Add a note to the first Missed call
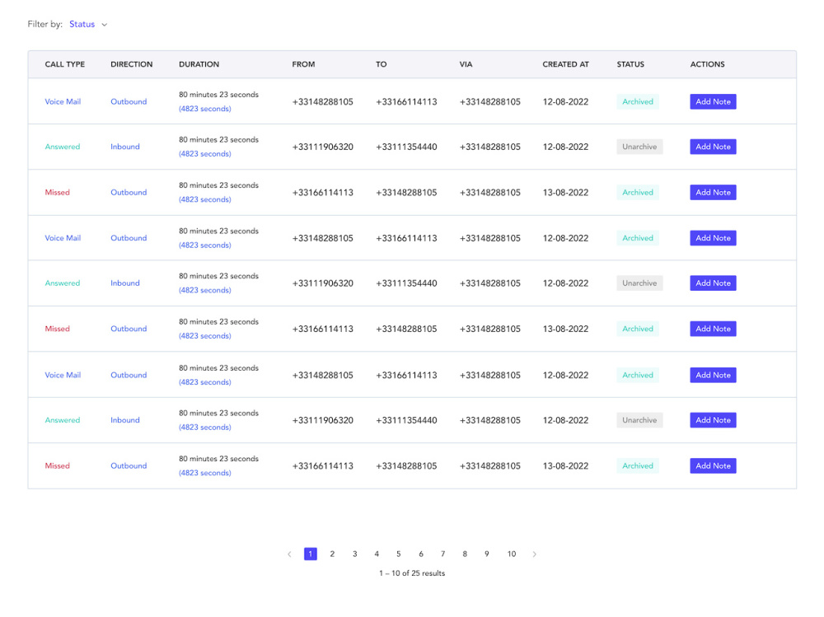This screenshot has width=824, height=617. click(x=713, y=193)
